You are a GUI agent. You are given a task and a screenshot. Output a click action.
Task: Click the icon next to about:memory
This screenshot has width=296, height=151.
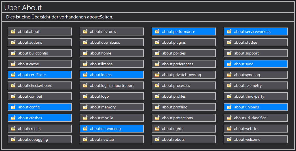pyautogui.click(x=85, y=107)
